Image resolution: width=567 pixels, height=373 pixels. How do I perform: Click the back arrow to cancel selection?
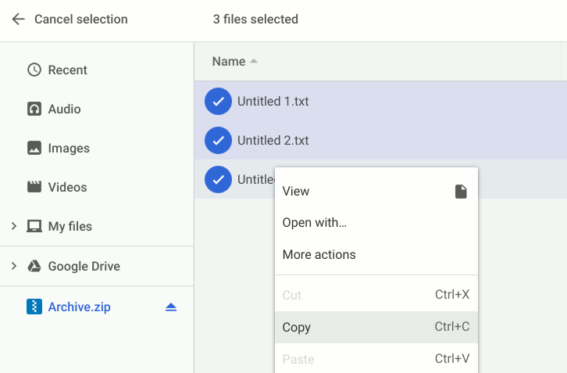click(x=18, y=19)
